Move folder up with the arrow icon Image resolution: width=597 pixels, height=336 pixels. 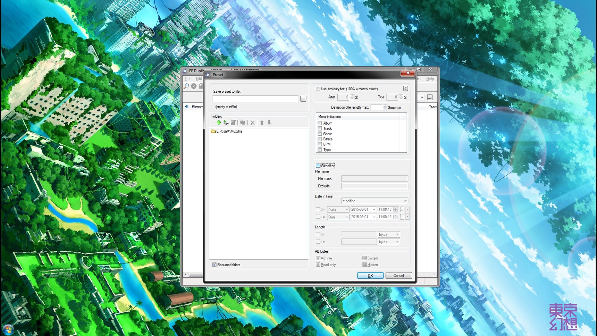[x=262, y=123]
